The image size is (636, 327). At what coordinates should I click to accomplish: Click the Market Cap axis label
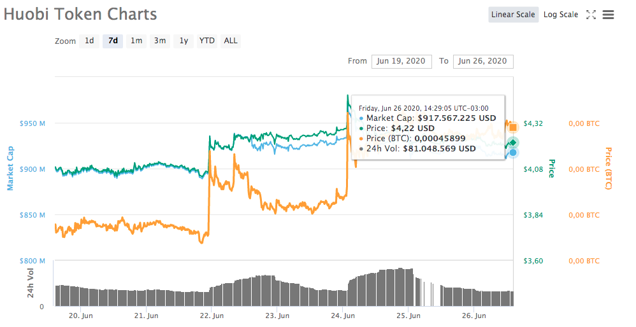pyautogui.click(x=10, y=169)
